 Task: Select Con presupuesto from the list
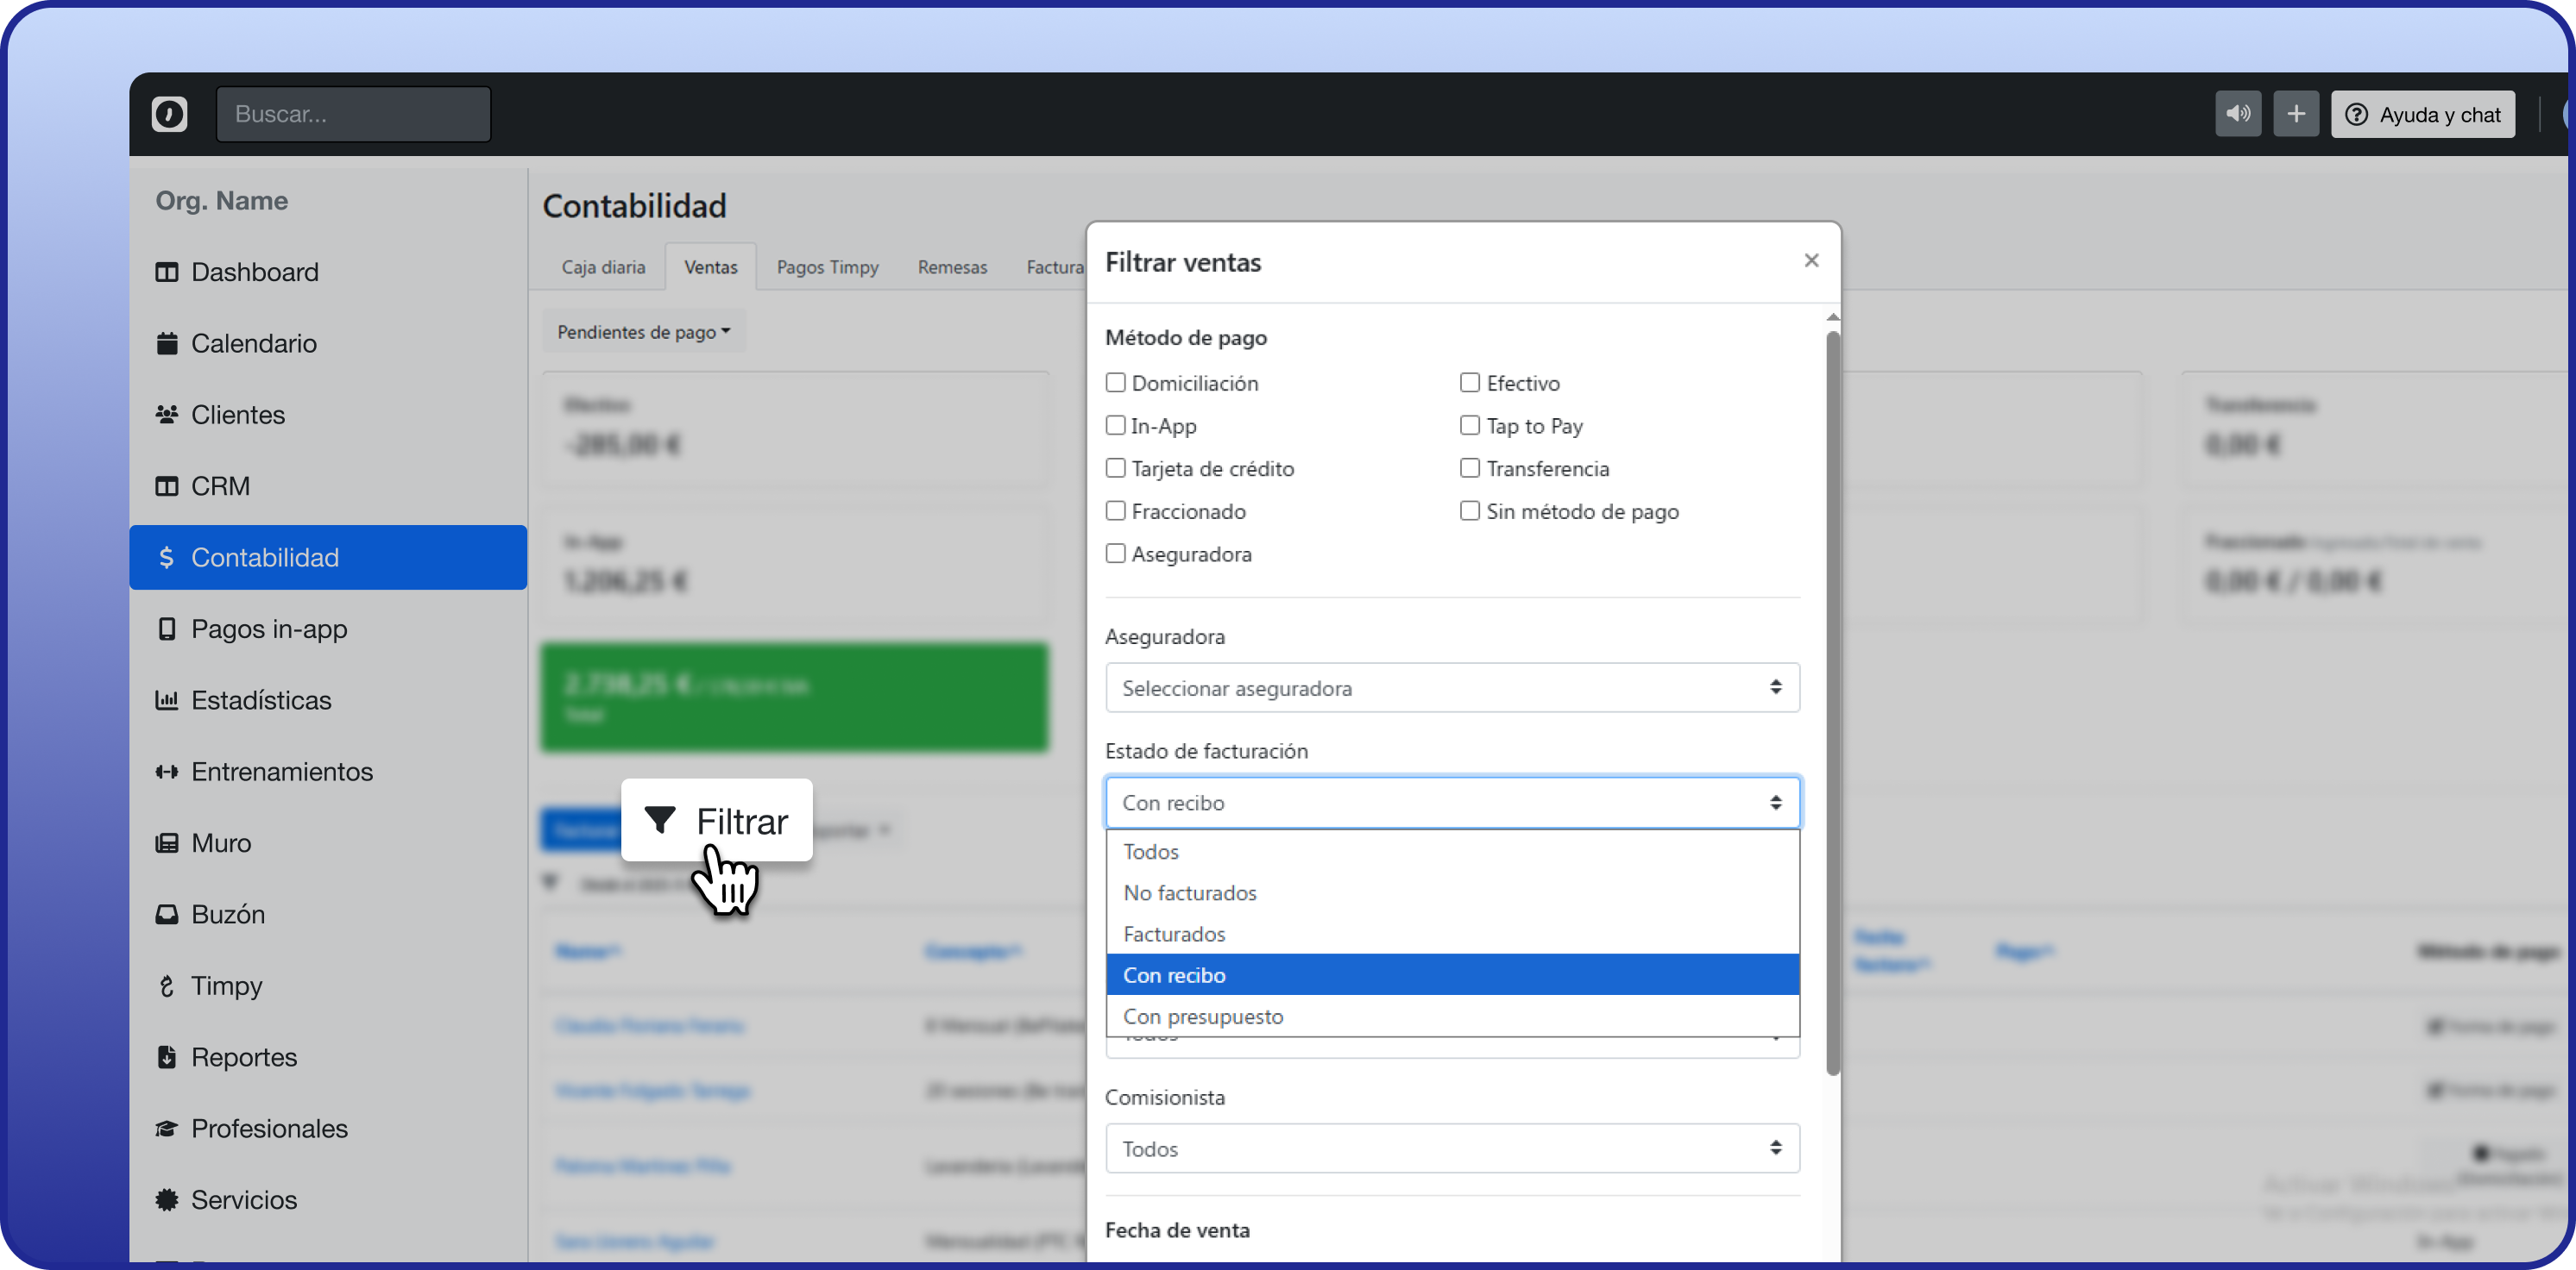(x=1203, y=1017)
